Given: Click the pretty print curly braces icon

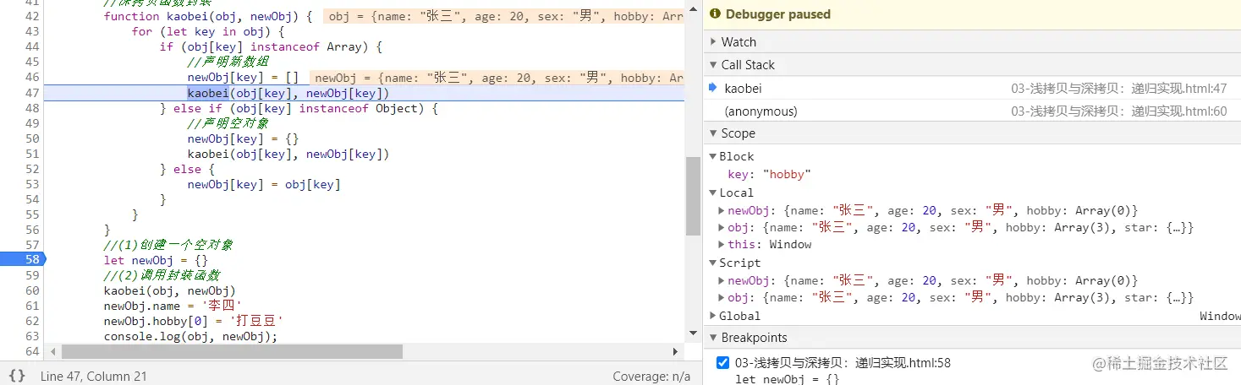Looking at the screenshot, I should 17,376.
